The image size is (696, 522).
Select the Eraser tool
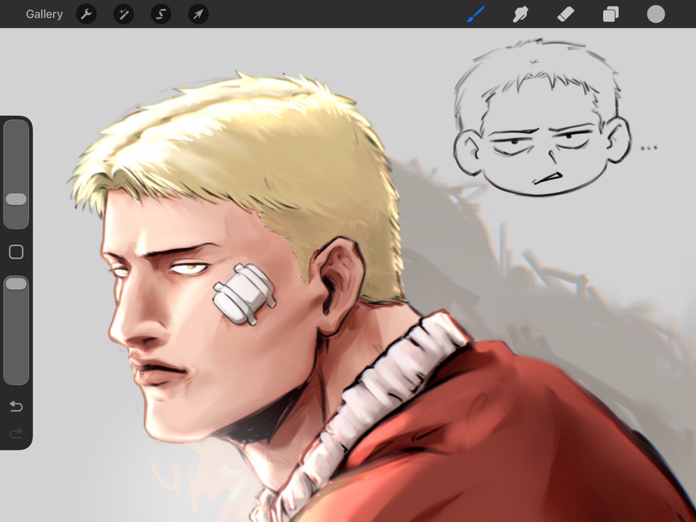tap(565, 14)
